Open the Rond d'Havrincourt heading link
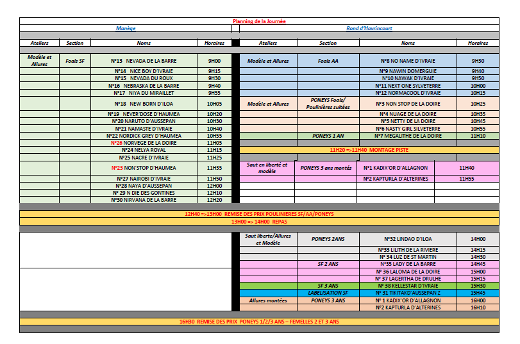 [x=369, y=29]
